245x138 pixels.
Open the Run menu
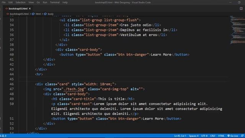(x=45, y=2)
